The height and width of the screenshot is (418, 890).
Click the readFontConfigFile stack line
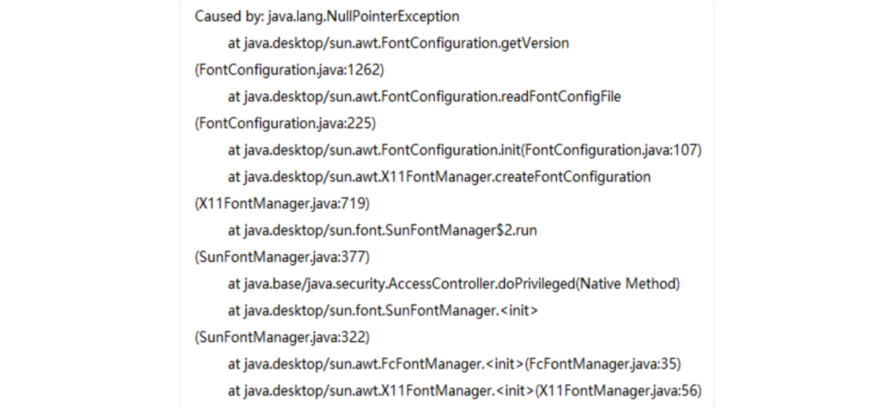424,97
